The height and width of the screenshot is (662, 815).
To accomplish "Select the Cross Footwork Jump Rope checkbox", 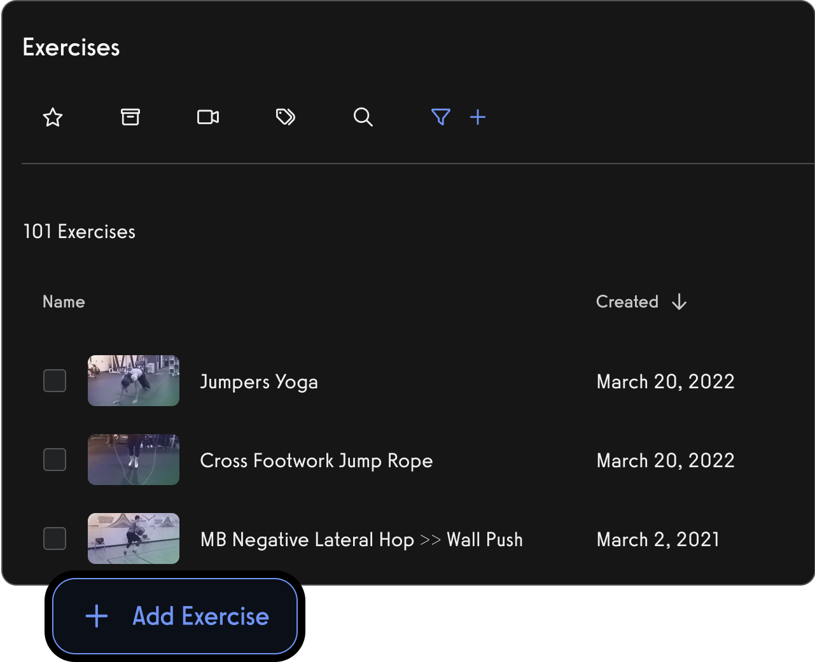I will click(x=55, y=460).
